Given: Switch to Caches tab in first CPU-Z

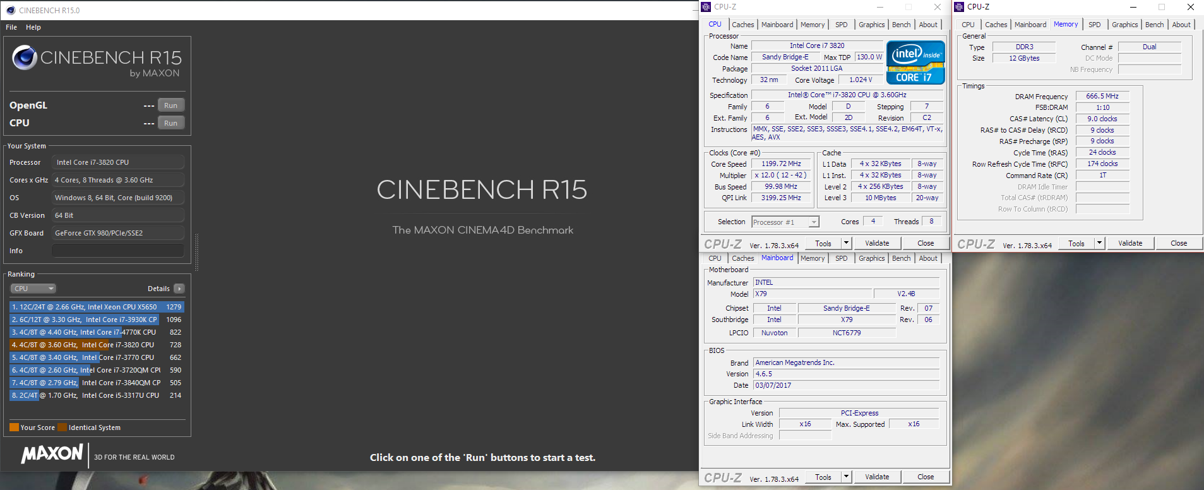Looking at the screenshot, I should pyautogui.click(x=743, y=25).
